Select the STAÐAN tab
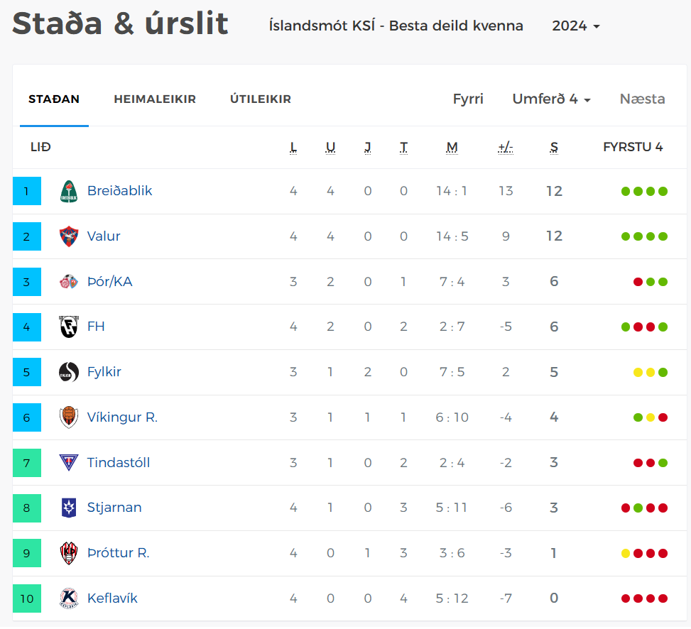Image resolution: width=691 pixels, height=629 pixels. pos(54,99)
